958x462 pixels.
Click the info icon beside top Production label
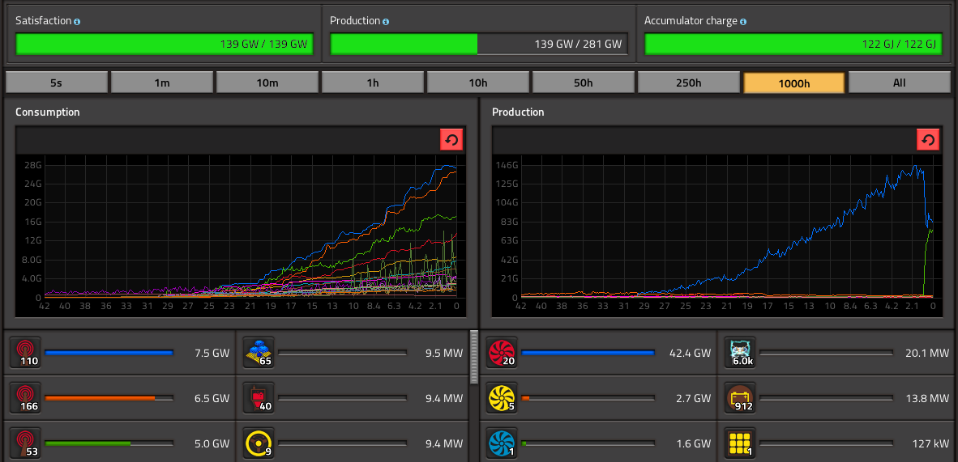pyautogui.click(x=386, y=21)
